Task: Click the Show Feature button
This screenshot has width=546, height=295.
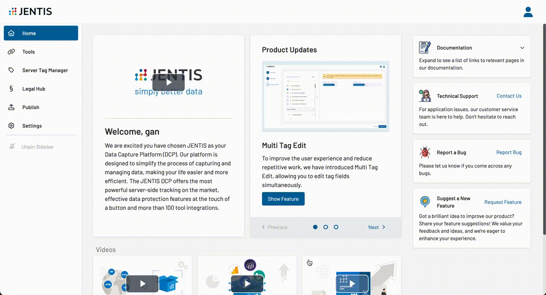Action: point(283,199)
